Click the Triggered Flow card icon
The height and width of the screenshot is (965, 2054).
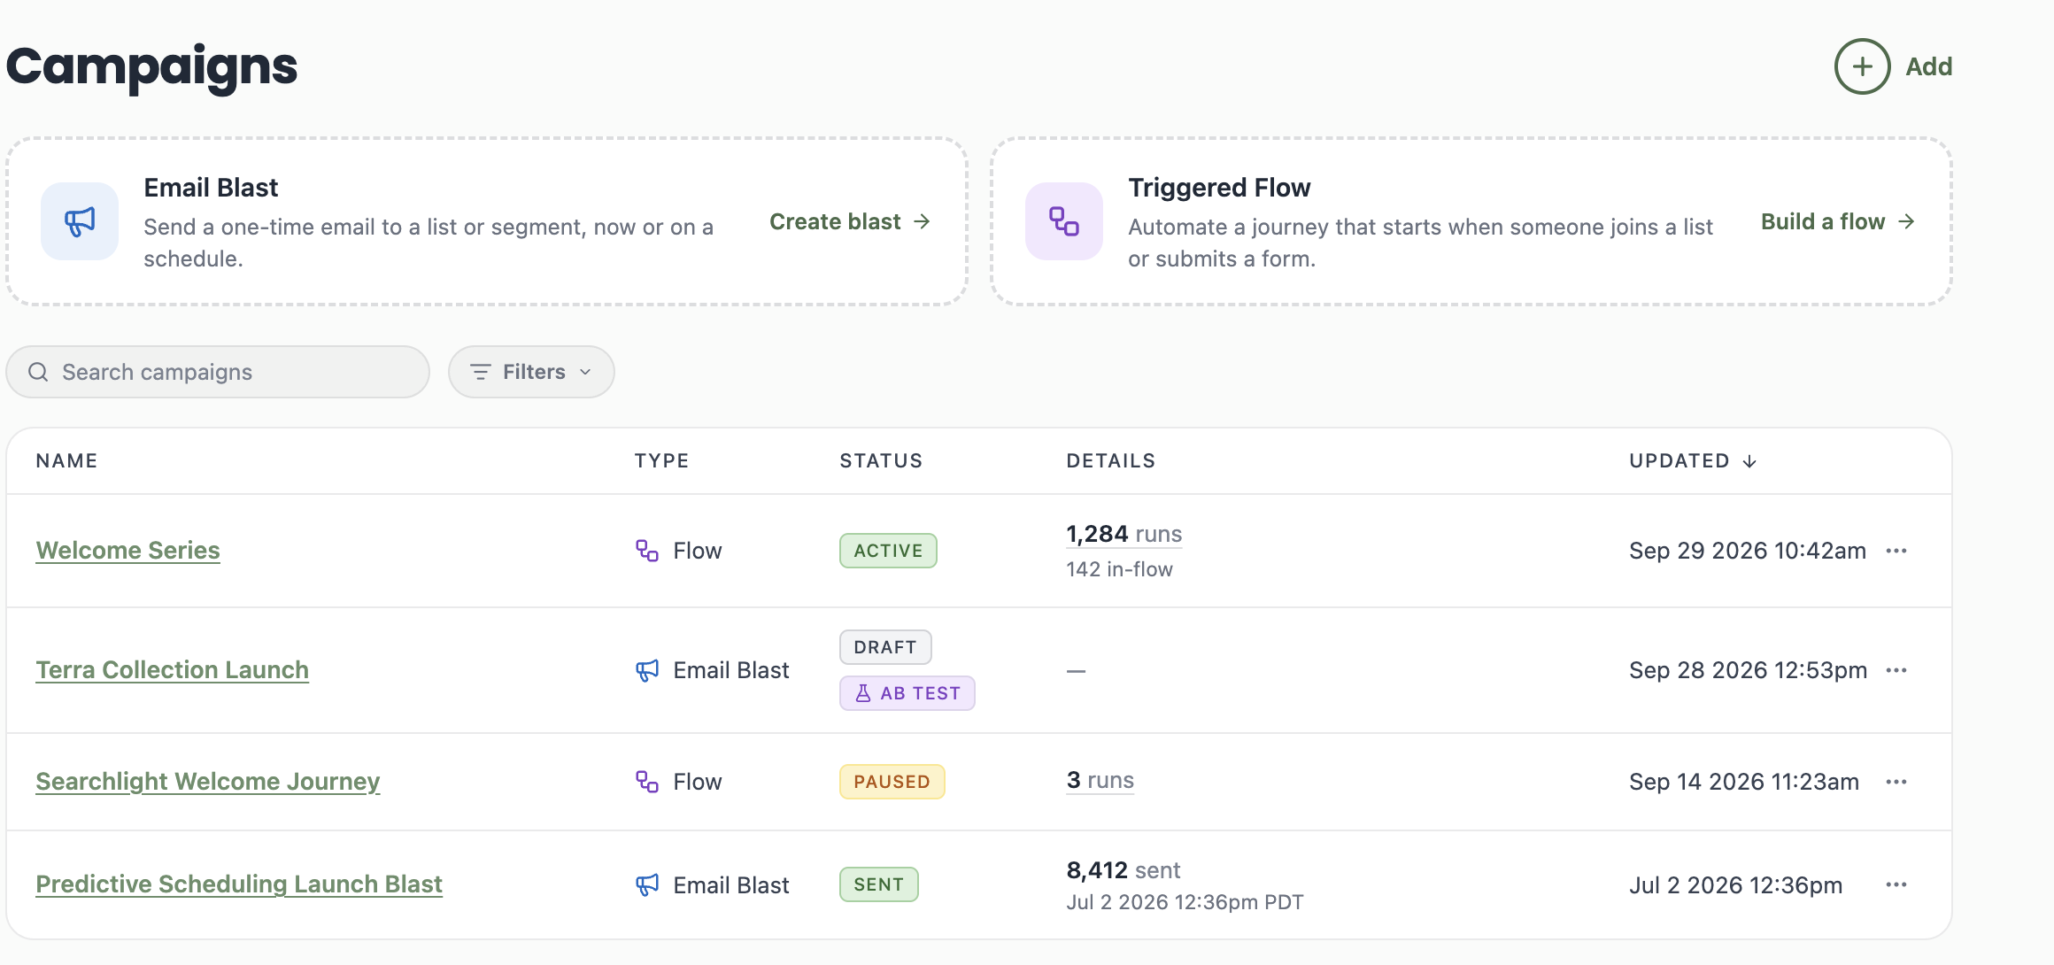(1064, 221)
